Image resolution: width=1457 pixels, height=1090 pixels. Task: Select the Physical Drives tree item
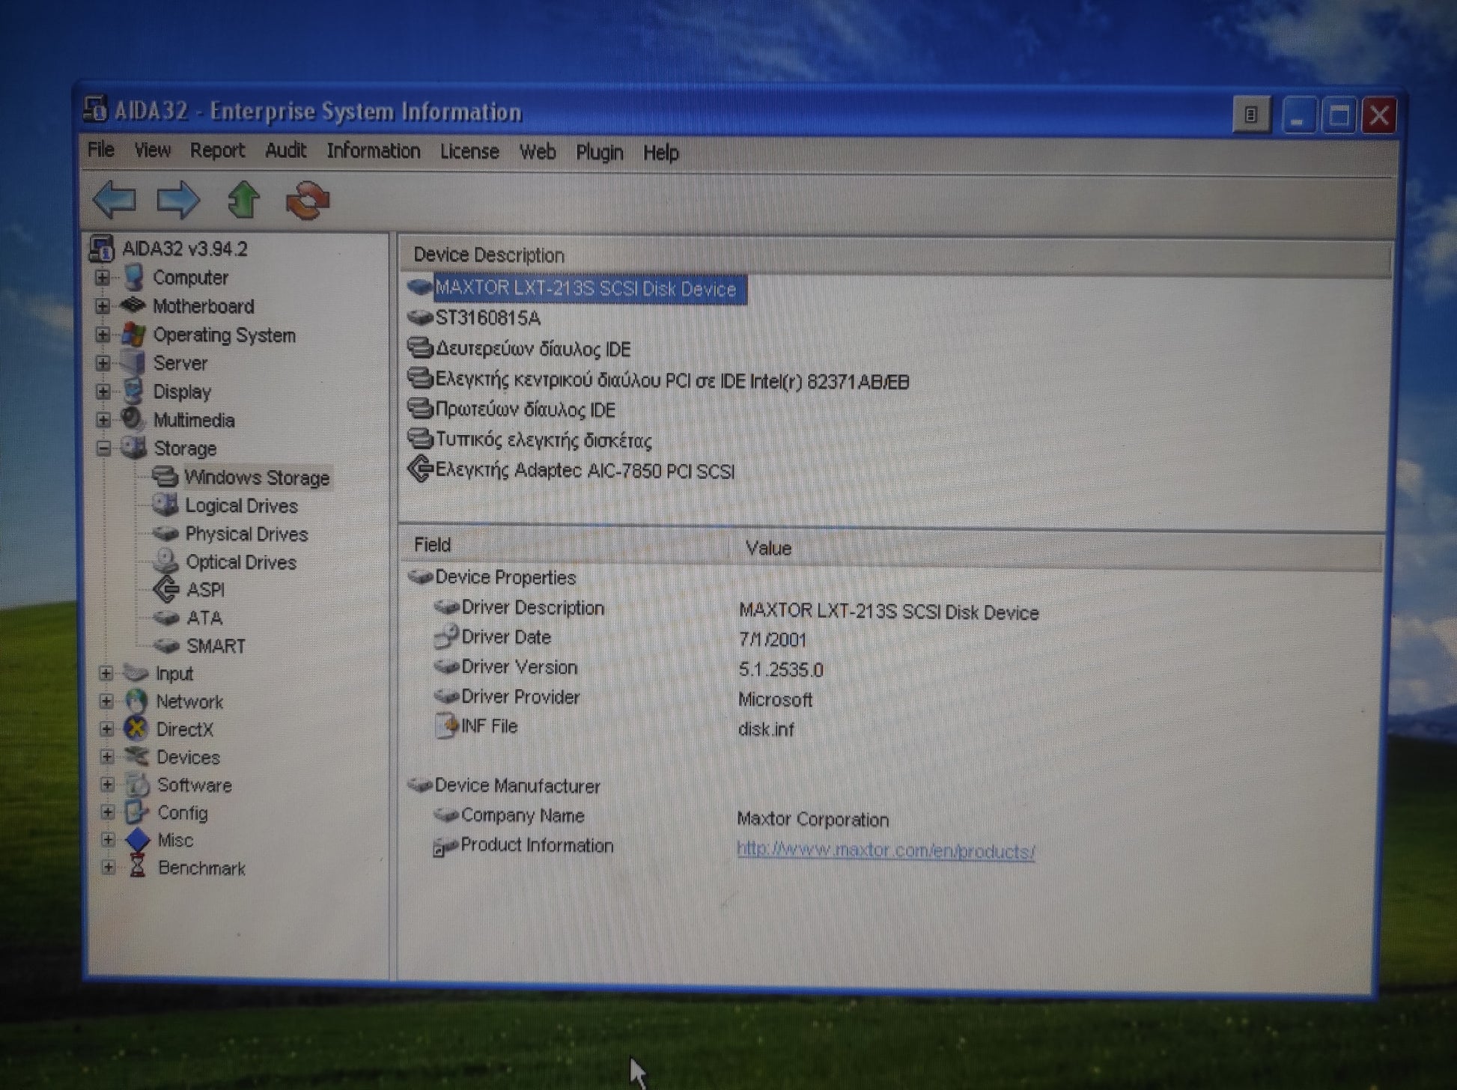pos(246,534)
